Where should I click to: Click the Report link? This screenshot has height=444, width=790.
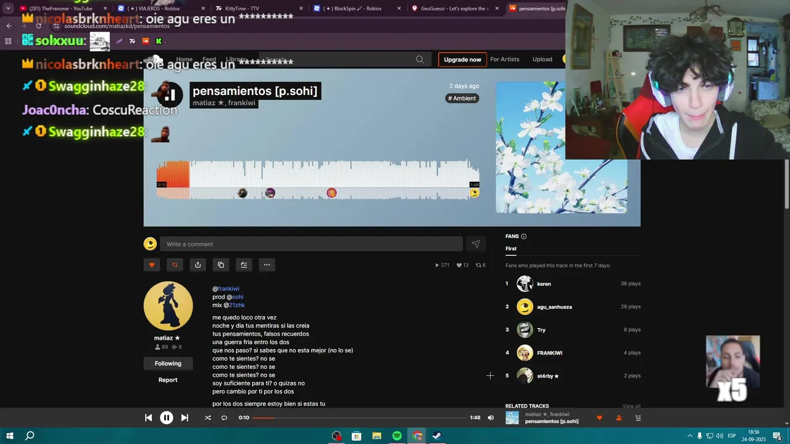tap(168, 380)
